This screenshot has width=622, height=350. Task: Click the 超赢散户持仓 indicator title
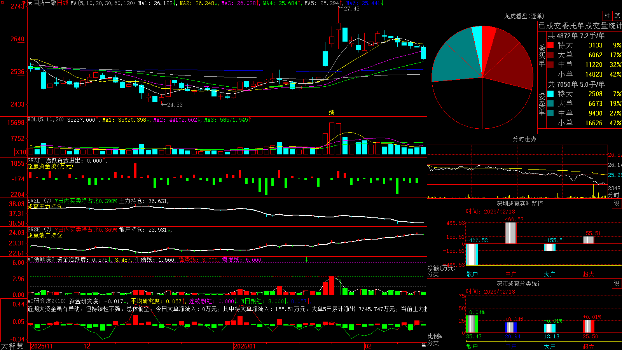tap(45, 235)
